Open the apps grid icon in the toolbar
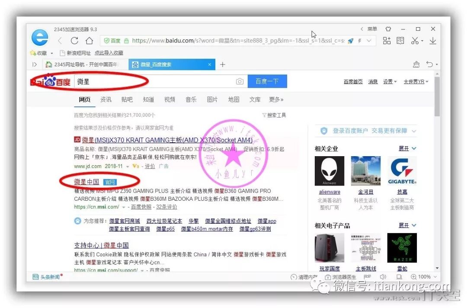The image size is (467, 308). [x=387, y=41]
